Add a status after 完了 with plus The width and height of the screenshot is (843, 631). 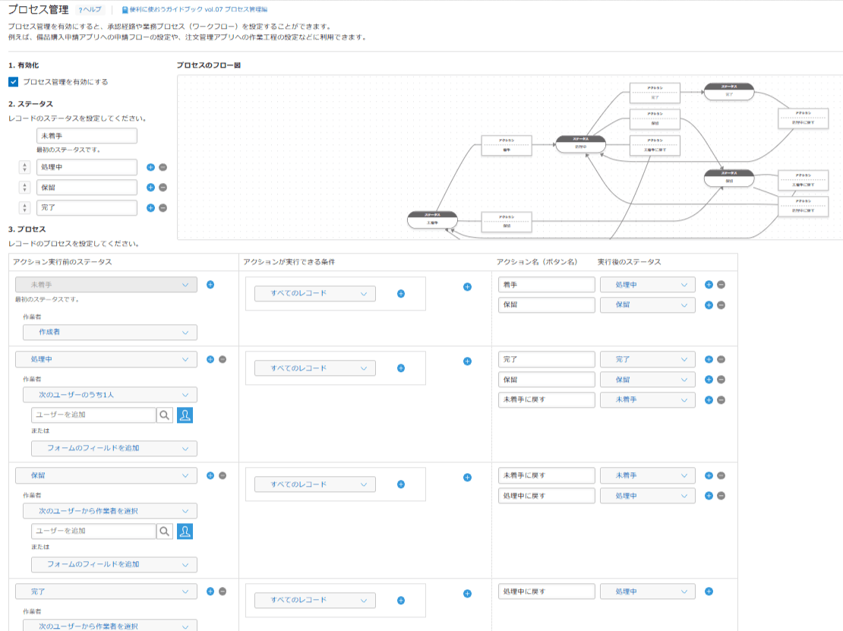pyautogui.click(x=150, y=208)
